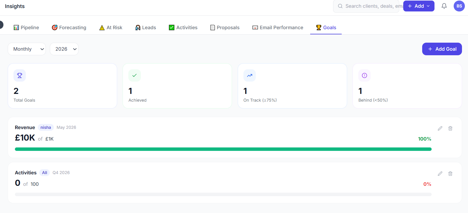
Task: Focus the Search clients, deals field
Action: pyautogui.click(x=368, y=6)
